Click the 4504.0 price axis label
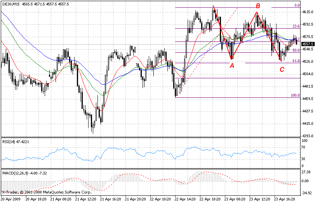This screenshot has width=315, height=202. [308, 74]
